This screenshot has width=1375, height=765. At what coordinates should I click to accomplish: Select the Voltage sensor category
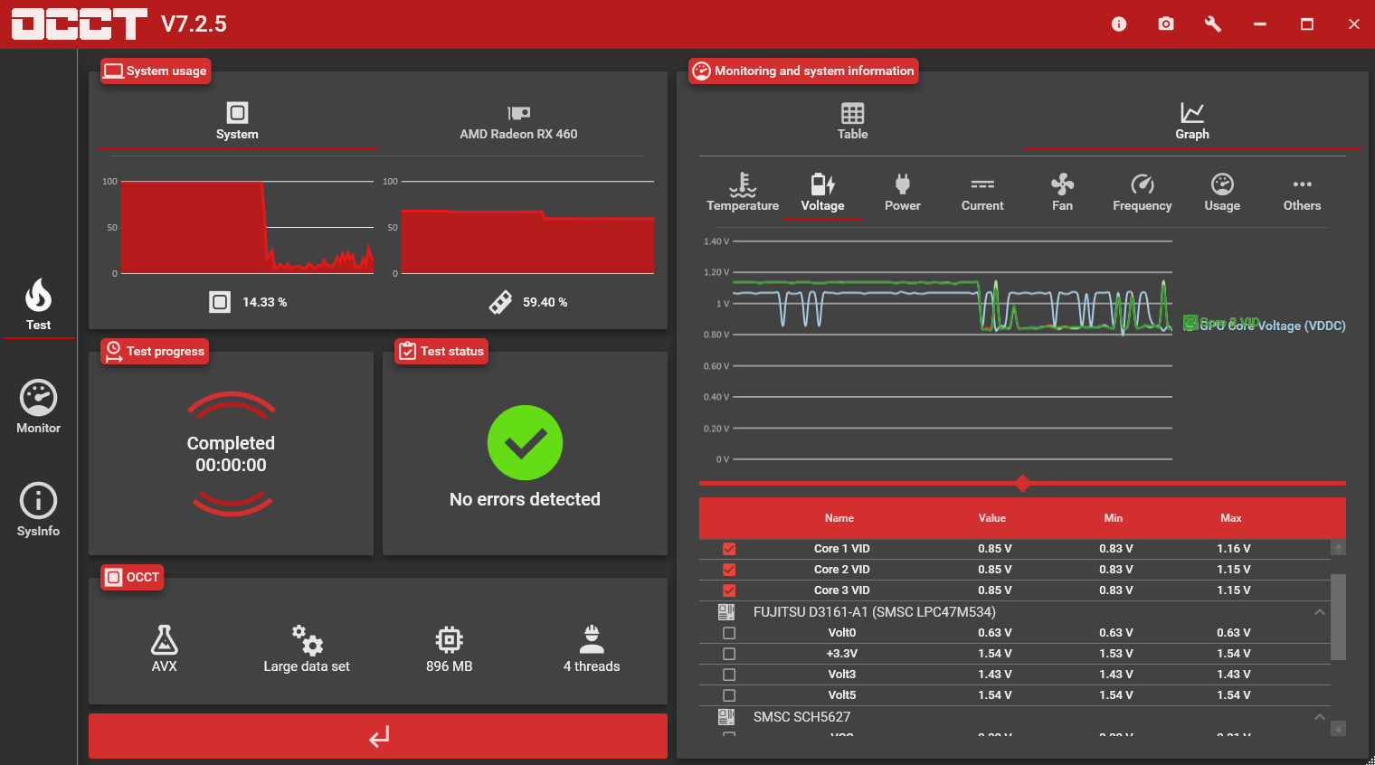(x=822, y=192)
